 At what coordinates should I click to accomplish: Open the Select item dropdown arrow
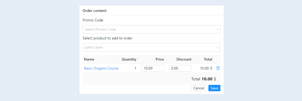click(217, 47)
